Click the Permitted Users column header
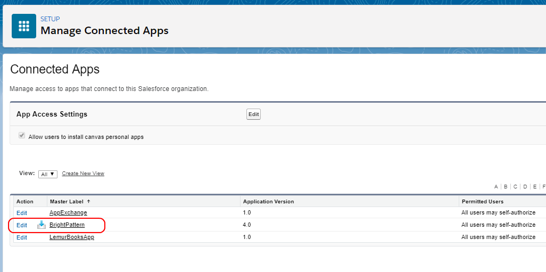This screenshot has width=546, height=272. click(483, 202)
